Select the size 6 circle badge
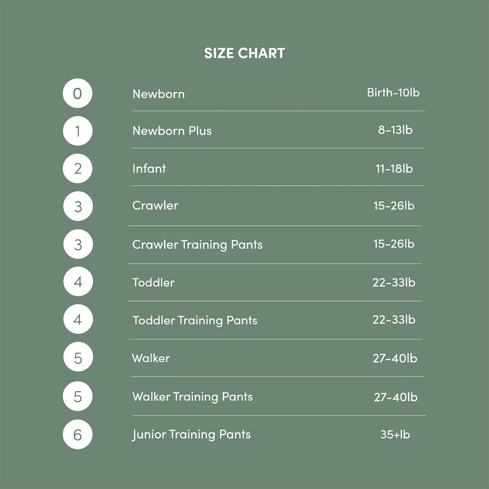 point(78,435)
